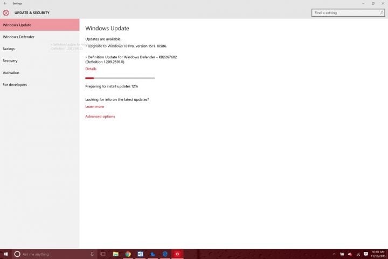Screen dimensions: 388x259
Task: Switch to the Activation section
Action: 39,73
